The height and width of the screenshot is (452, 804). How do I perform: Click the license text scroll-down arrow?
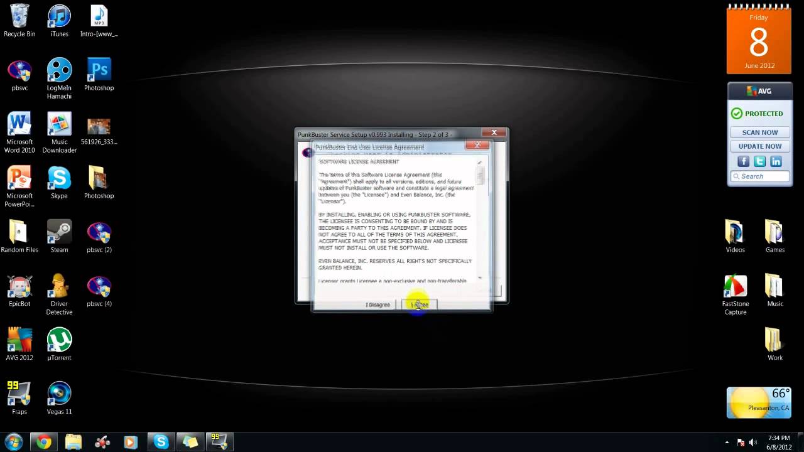coord(480,277)
